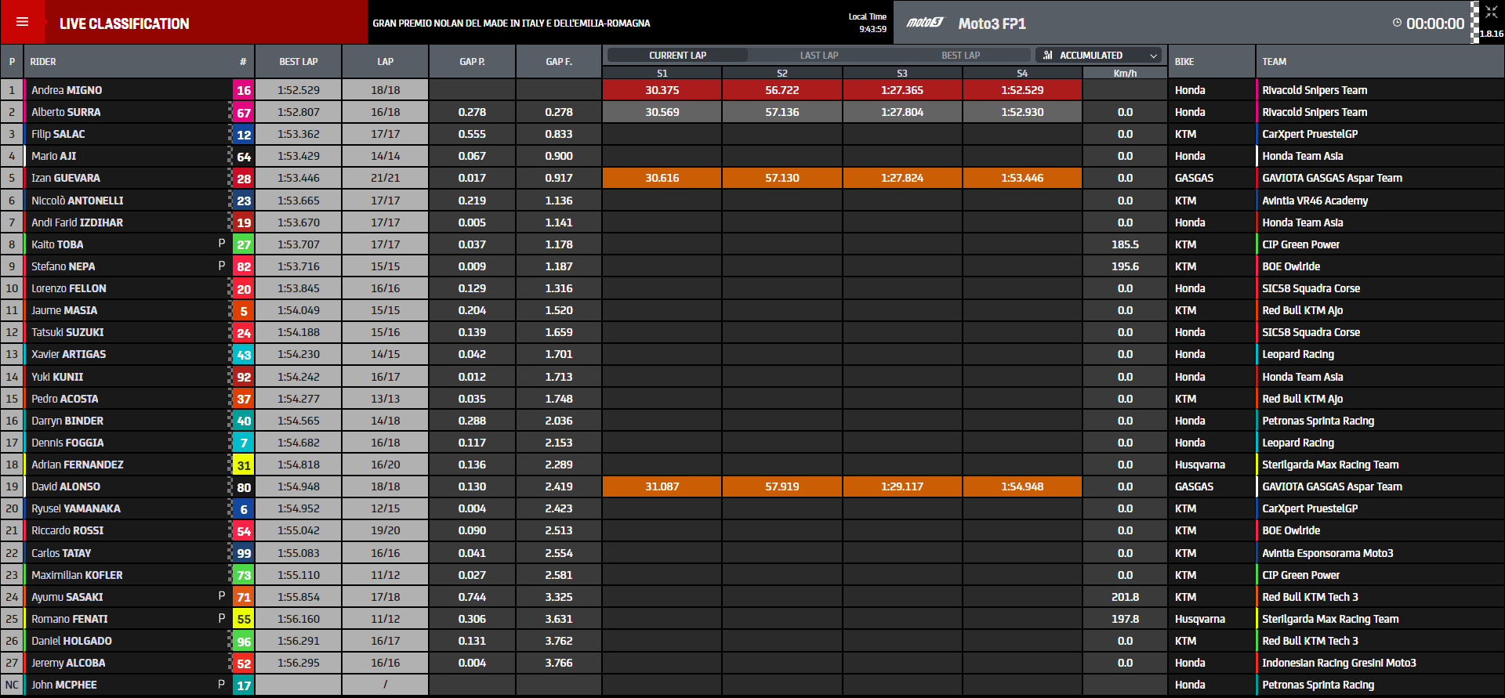Image resolution: width=1505 pixels, height=698 pixels.
Task: Open the hamburger menu
Action: [22, 22]
